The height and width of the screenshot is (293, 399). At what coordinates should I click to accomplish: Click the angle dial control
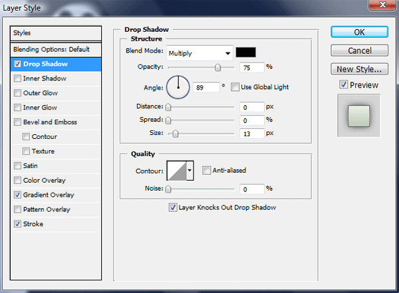click(x=178, y=86)
